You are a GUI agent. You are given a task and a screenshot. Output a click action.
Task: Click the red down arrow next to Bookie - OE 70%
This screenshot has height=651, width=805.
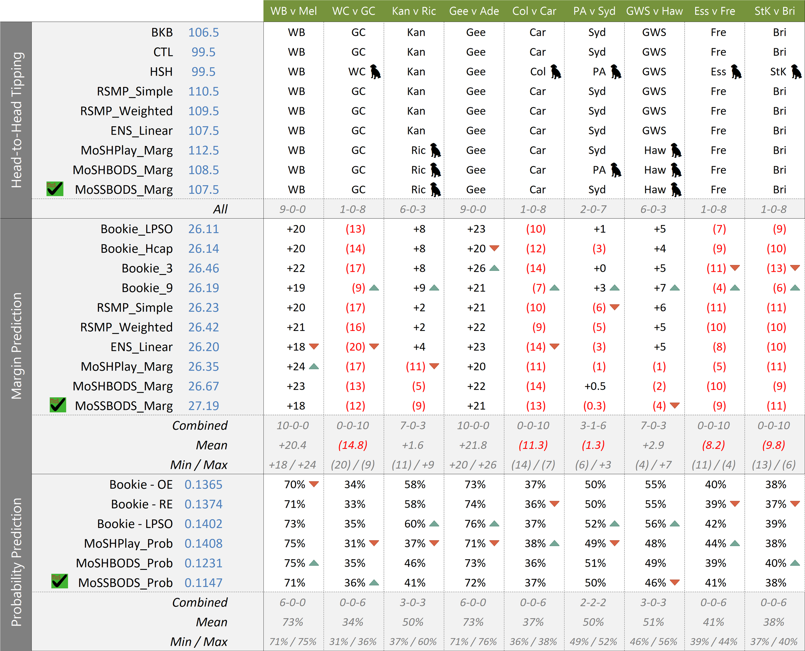[314, 484]
